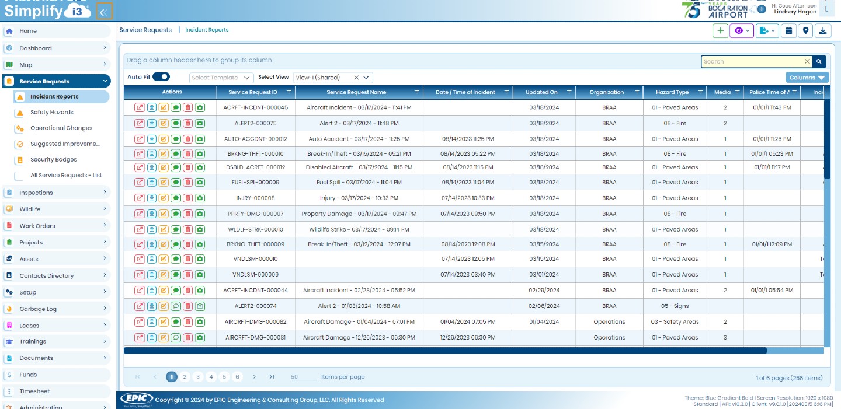Open comments icon for AUTO-ACCDNT-000012 row
The width and height of the screenshot is (841, 409).
pos(176,139)
